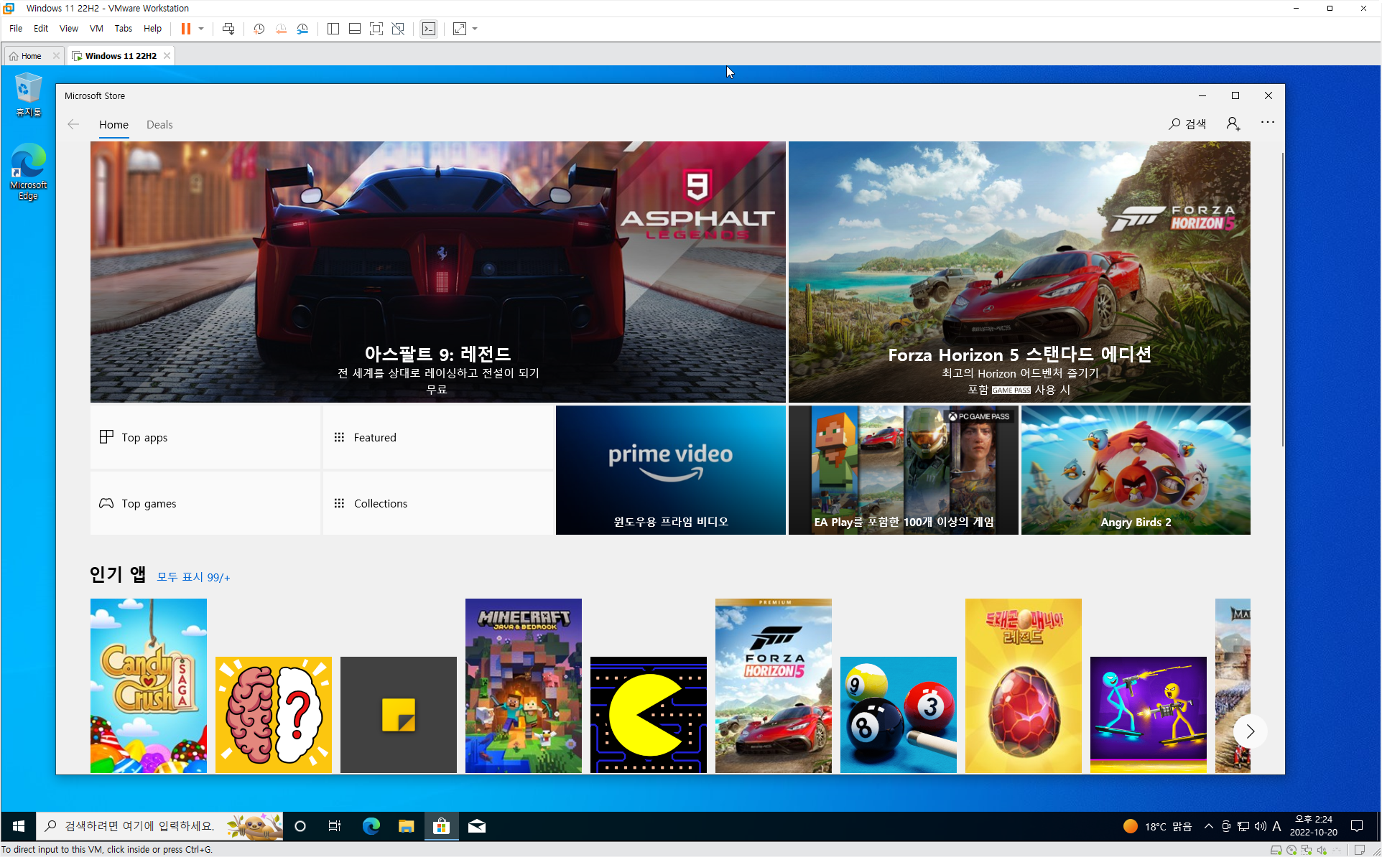Screen dimensions: 1382x857
Task: Expand the power options dropdown arrow
Action: pos(201,29)
